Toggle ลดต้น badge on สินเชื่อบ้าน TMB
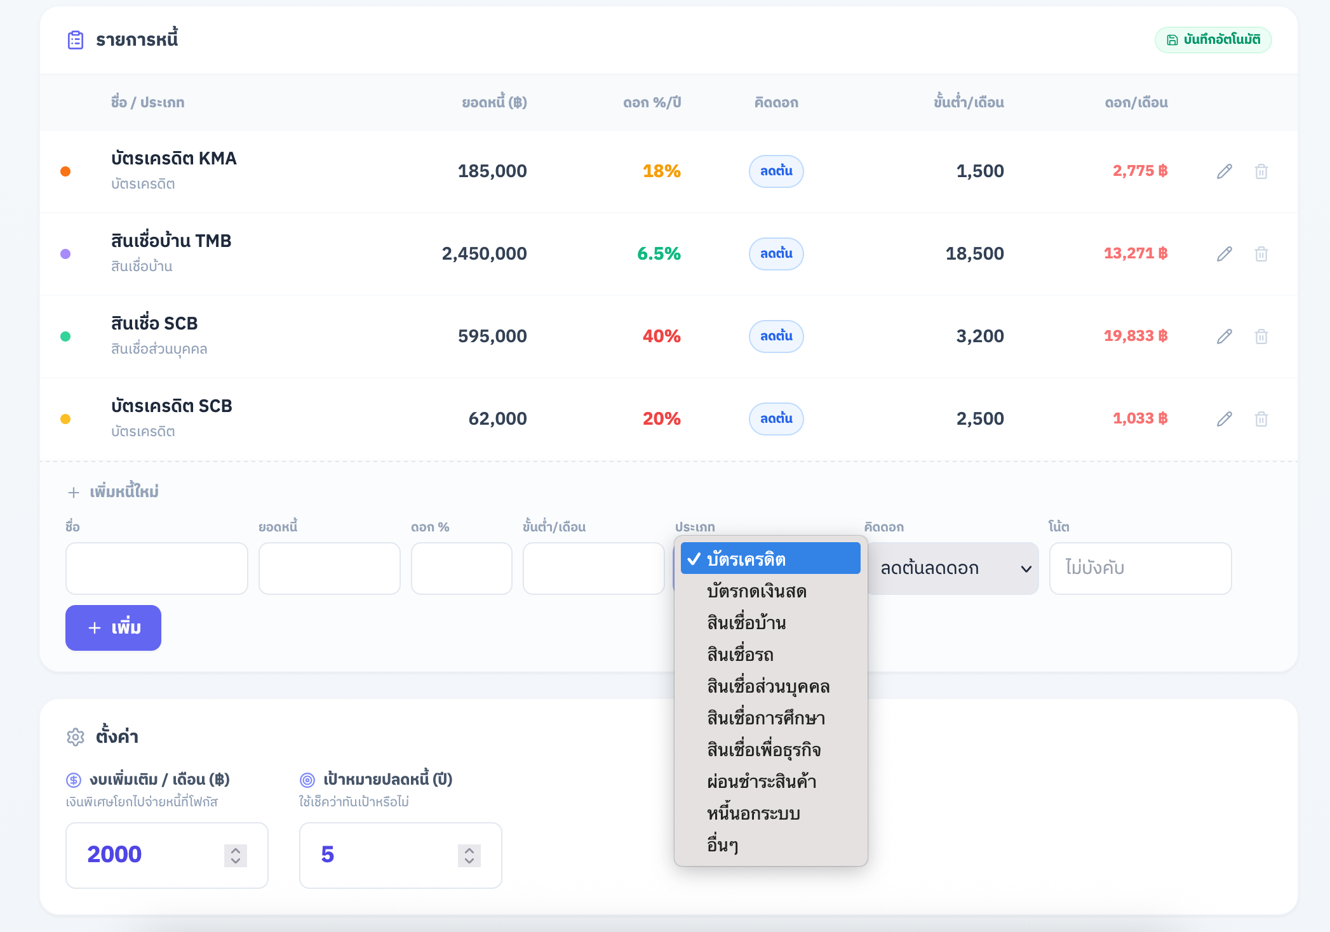 click(776, 254)
